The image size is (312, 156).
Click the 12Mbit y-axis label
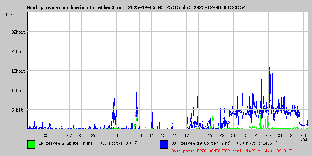tap(18, 90)
